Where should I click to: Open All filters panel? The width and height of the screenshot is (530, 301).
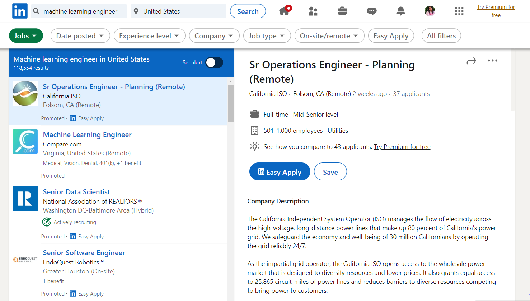(x=441, y=36)
